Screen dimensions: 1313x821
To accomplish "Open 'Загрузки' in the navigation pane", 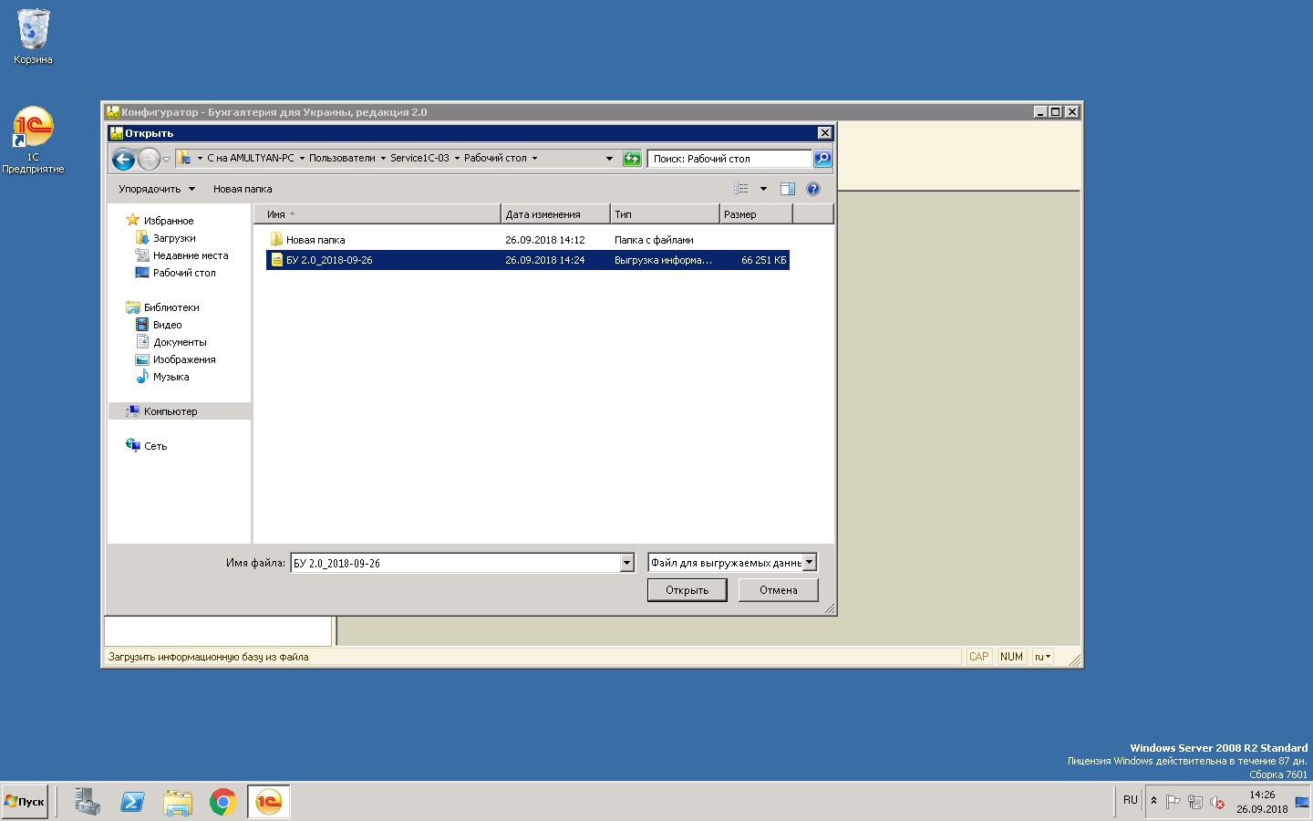I will coord(173,238).
